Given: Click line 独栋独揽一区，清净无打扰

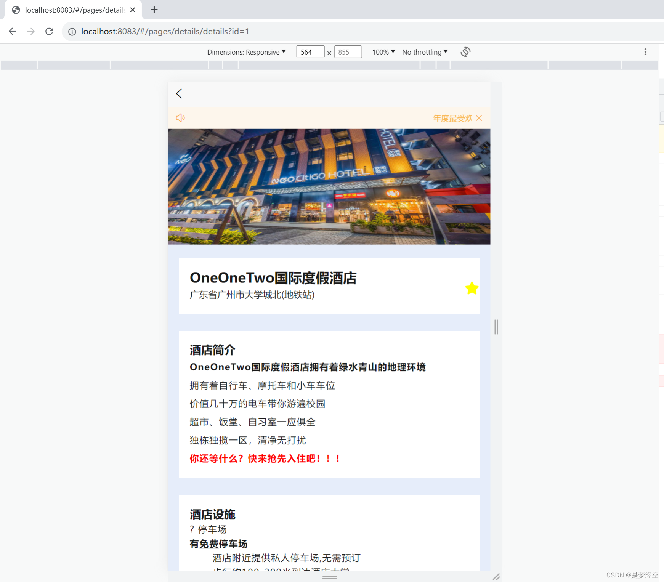Looking at the screenshot, I should point(248,440).
